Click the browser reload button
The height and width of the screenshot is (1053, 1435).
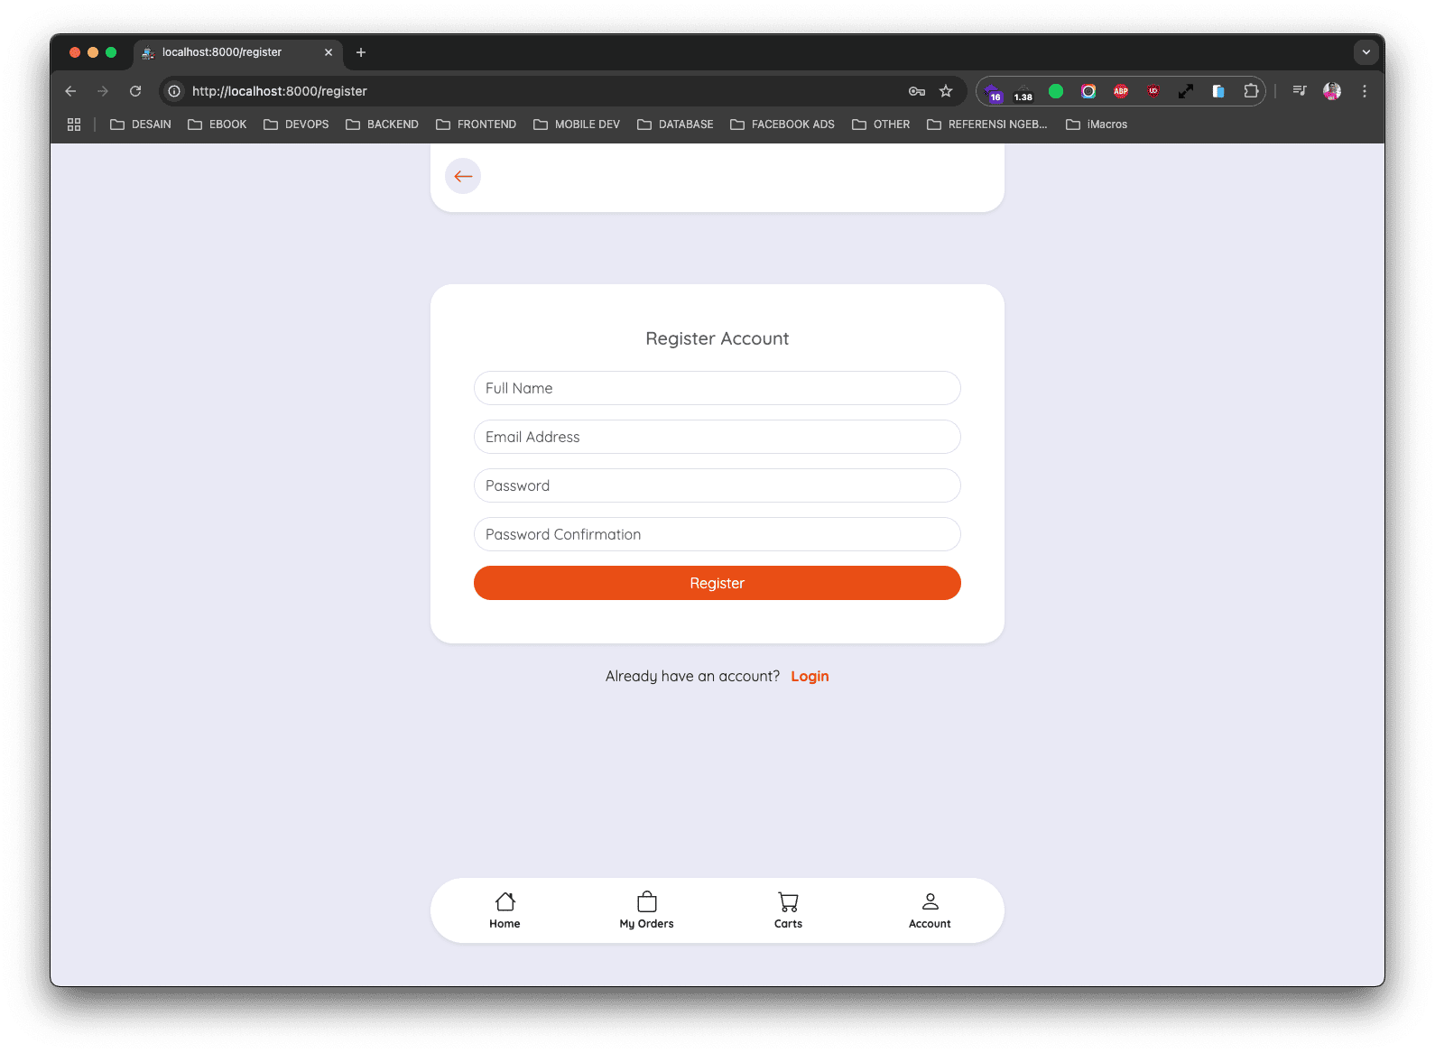coord(135,91)
